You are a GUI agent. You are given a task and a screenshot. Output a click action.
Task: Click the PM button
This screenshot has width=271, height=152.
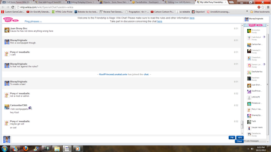pyautogui.click(x=232, y=138)
